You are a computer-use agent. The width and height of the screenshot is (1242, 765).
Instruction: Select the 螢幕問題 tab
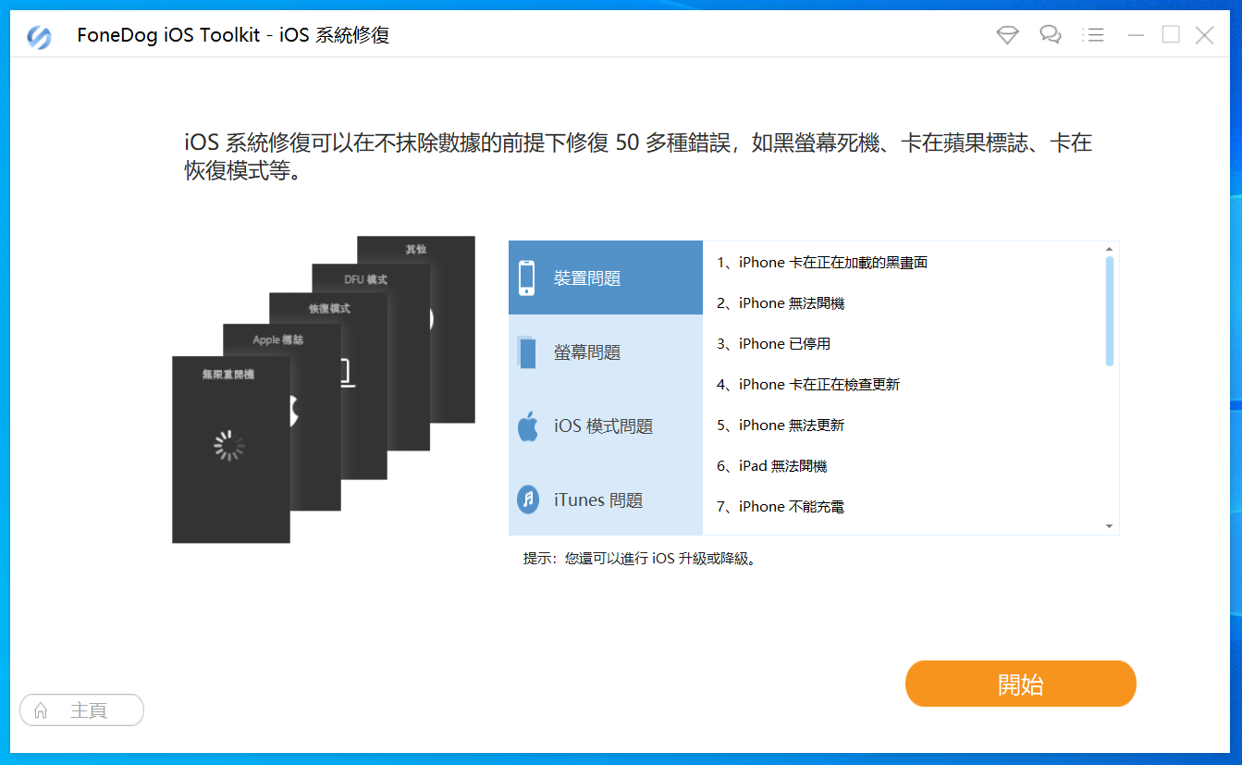[x=606, y=352]
